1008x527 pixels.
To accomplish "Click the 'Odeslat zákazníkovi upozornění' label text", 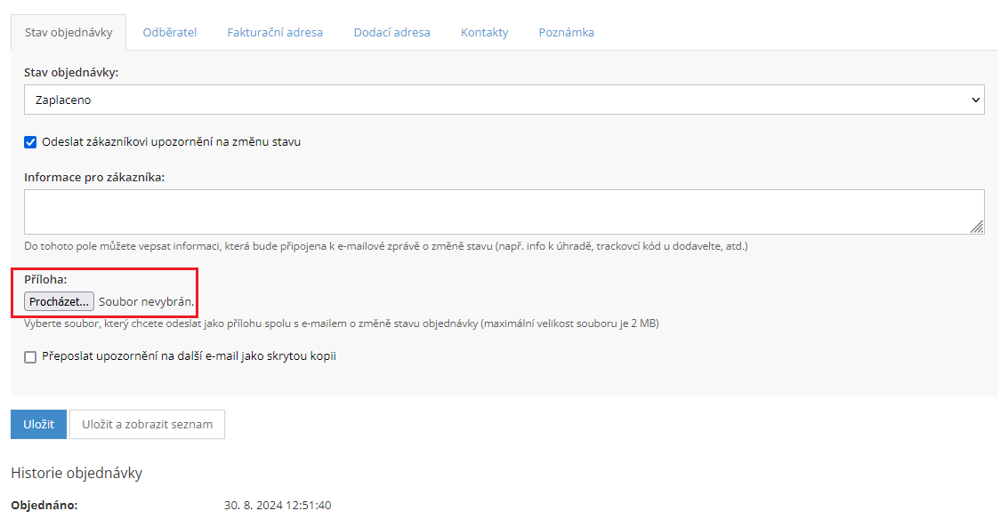I will (171, 142).
